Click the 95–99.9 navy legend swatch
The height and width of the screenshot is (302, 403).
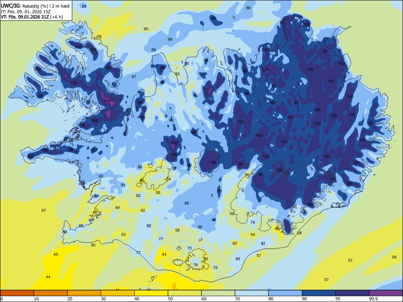[352, 293]
